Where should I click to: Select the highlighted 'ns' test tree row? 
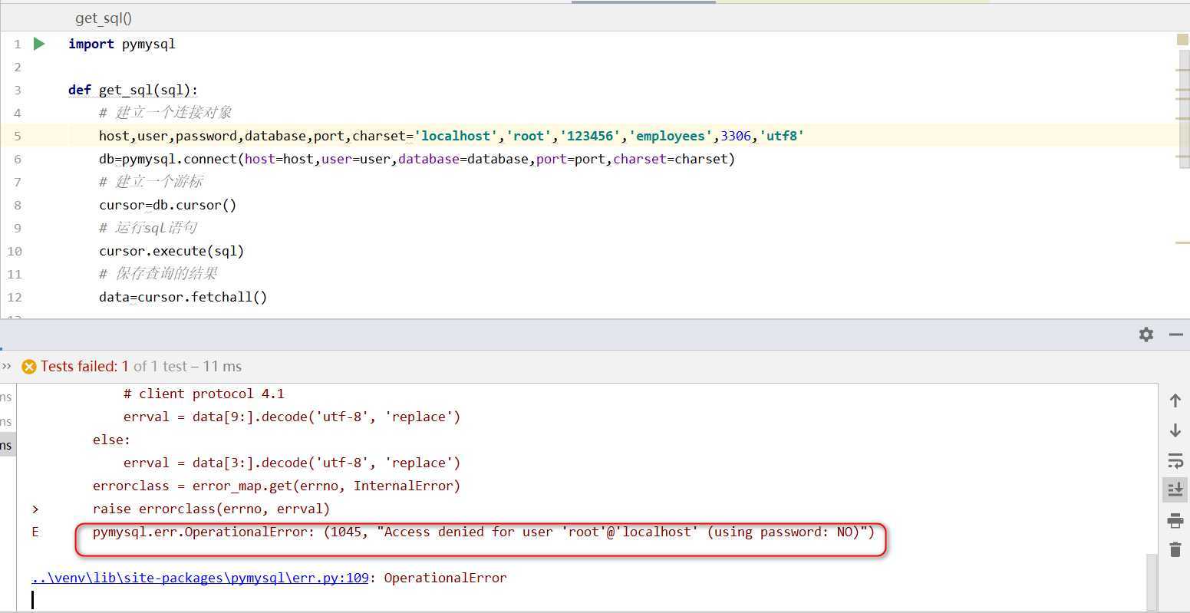point(8,445)
